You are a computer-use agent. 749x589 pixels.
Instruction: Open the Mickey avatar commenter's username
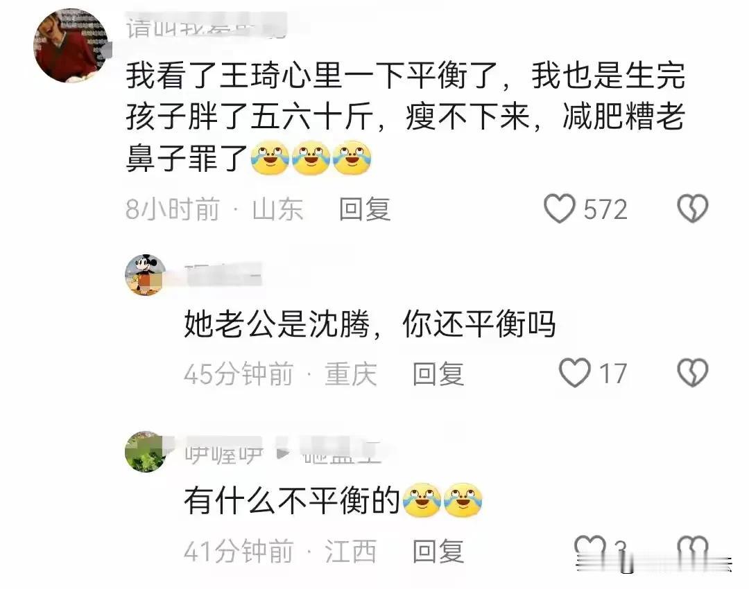click(x=223, y=274)
